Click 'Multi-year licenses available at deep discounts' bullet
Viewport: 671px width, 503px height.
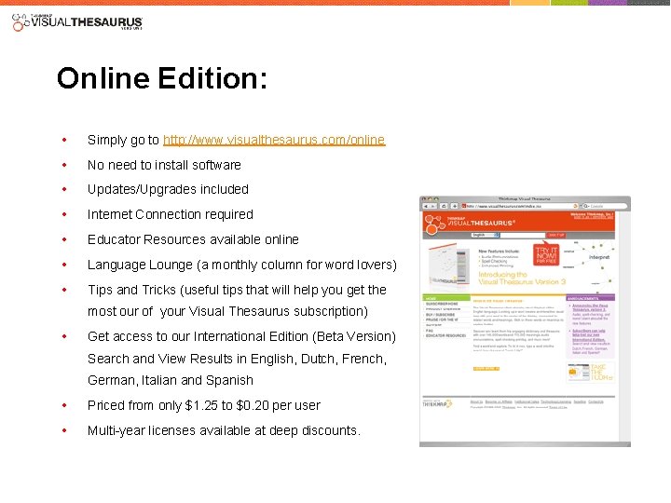[224, 430]
